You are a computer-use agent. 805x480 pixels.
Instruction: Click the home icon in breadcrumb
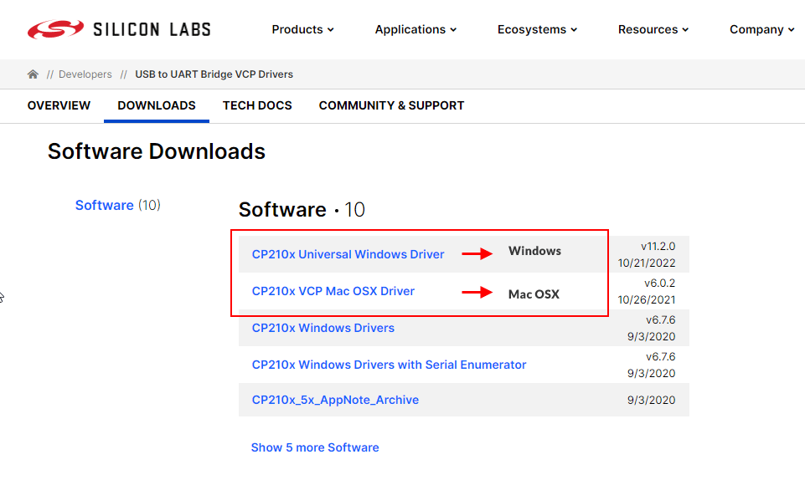coord(33,74)
